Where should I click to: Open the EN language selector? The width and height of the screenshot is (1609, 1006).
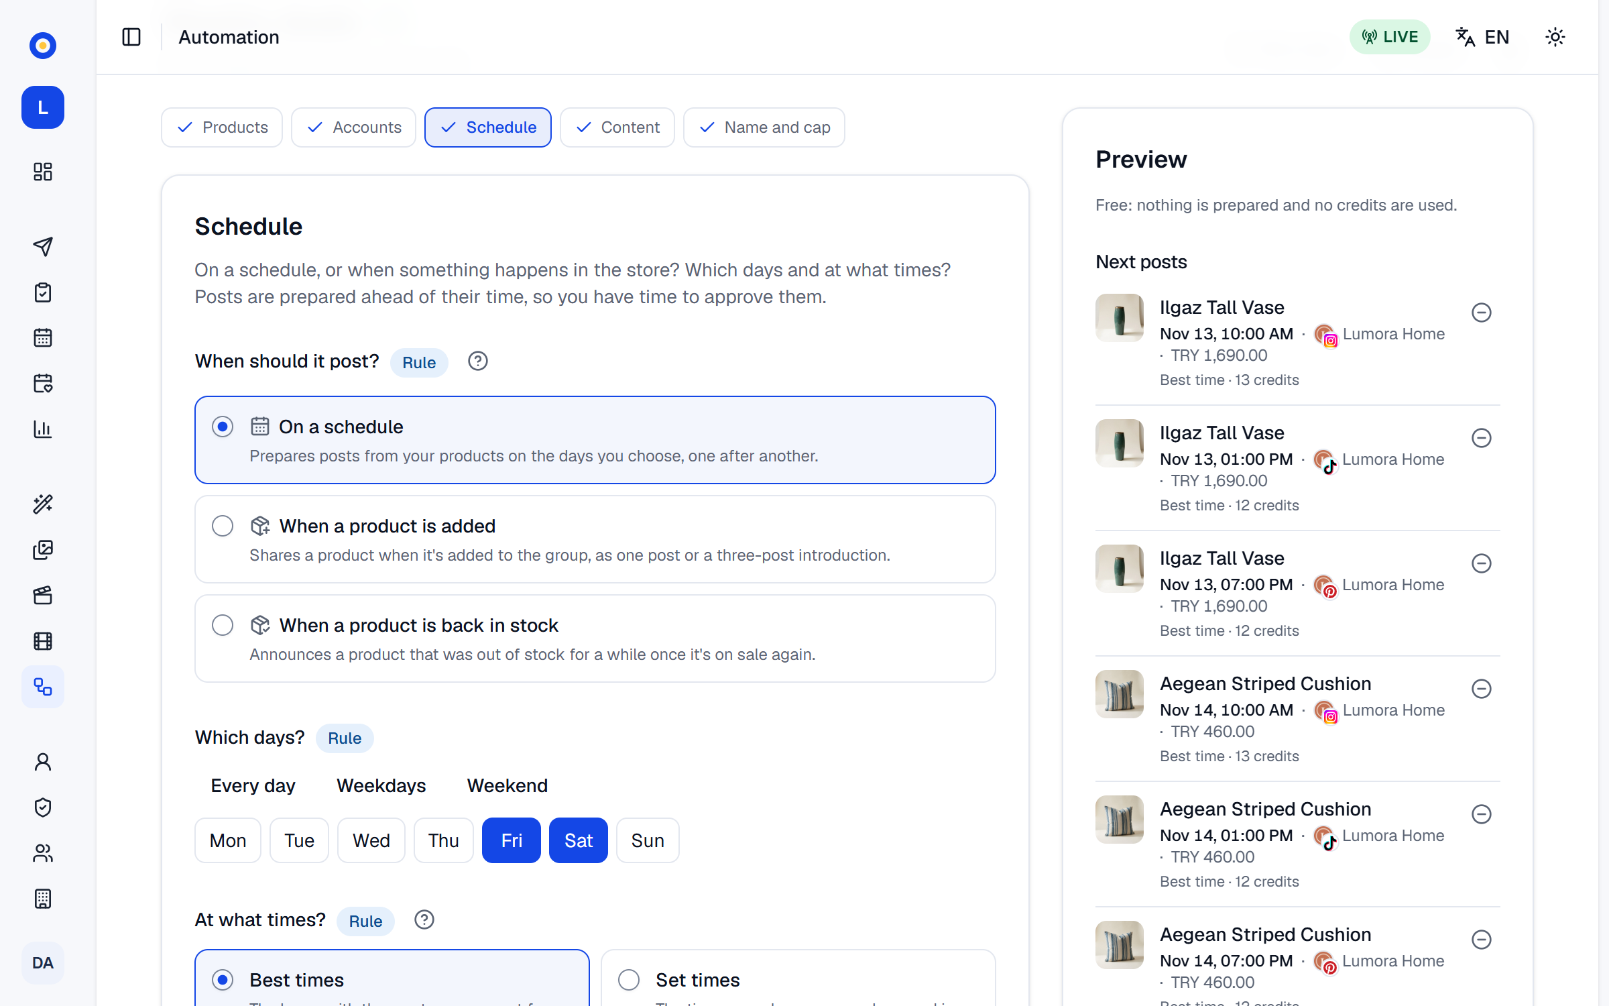pyautogui.click(x=1482, y=37)
